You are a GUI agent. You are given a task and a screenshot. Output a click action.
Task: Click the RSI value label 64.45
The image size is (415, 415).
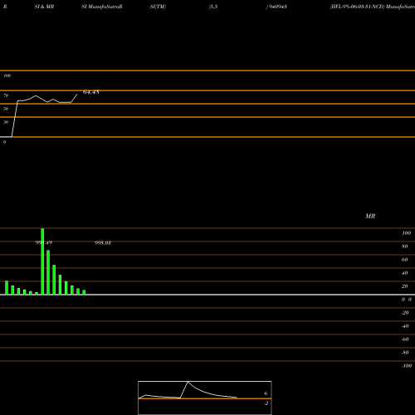(x=91, y=92)
